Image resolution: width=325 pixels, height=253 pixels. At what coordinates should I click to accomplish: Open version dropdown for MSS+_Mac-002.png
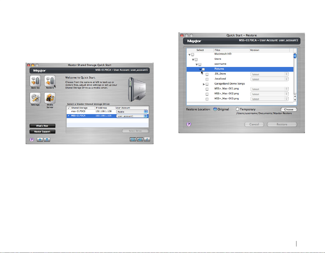pyautogui.click(x=270, y=94)
